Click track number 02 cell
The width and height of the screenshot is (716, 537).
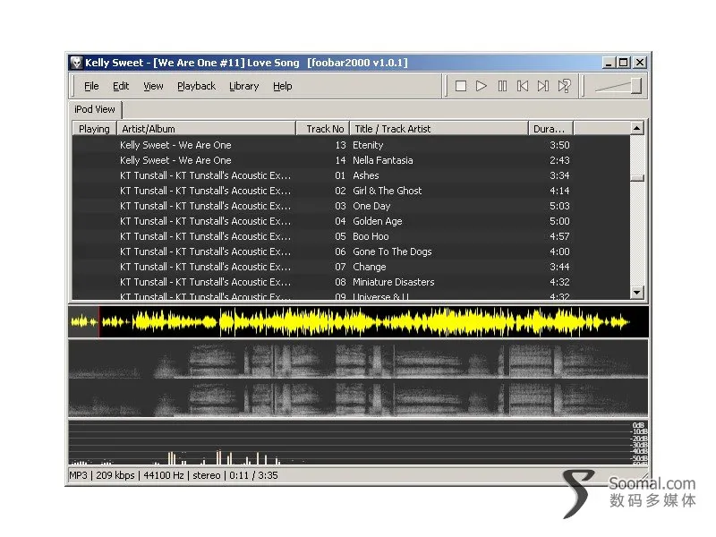(x=340, y=191)
